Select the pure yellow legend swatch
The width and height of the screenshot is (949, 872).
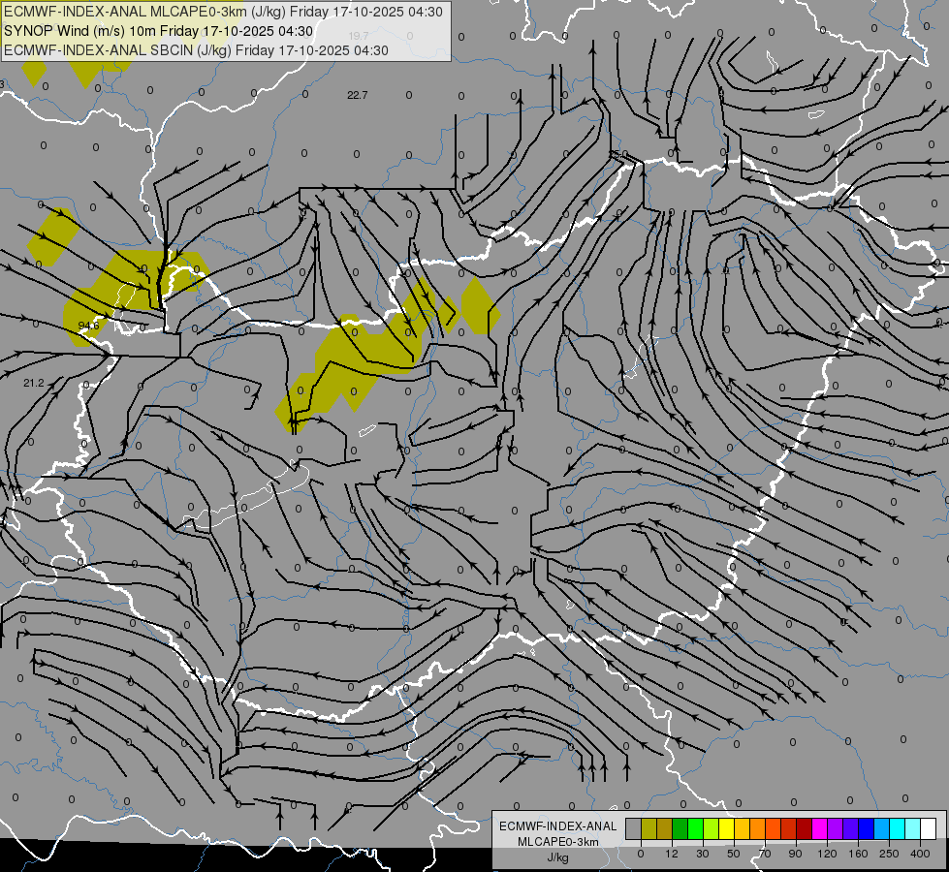pos(726,828)
